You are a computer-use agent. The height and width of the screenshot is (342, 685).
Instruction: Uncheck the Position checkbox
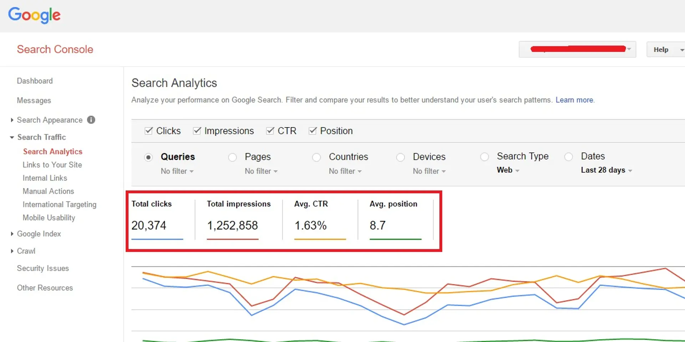tap(313, 131)
